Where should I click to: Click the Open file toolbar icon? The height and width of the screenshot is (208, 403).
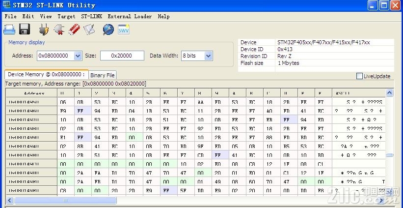pyautogui.click(x=9, y=30)
